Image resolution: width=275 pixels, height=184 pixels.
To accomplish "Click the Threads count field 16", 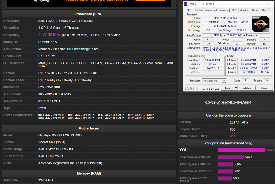I will 266,80.
